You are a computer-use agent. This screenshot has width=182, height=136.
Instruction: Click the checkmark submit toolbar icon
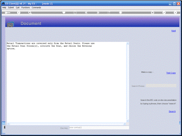click(x=164, y=12)
